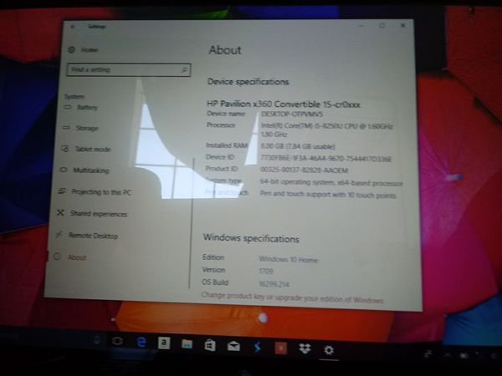Click the OS Build 16299.214 value

pyautogui.click(x=274, y=284)
